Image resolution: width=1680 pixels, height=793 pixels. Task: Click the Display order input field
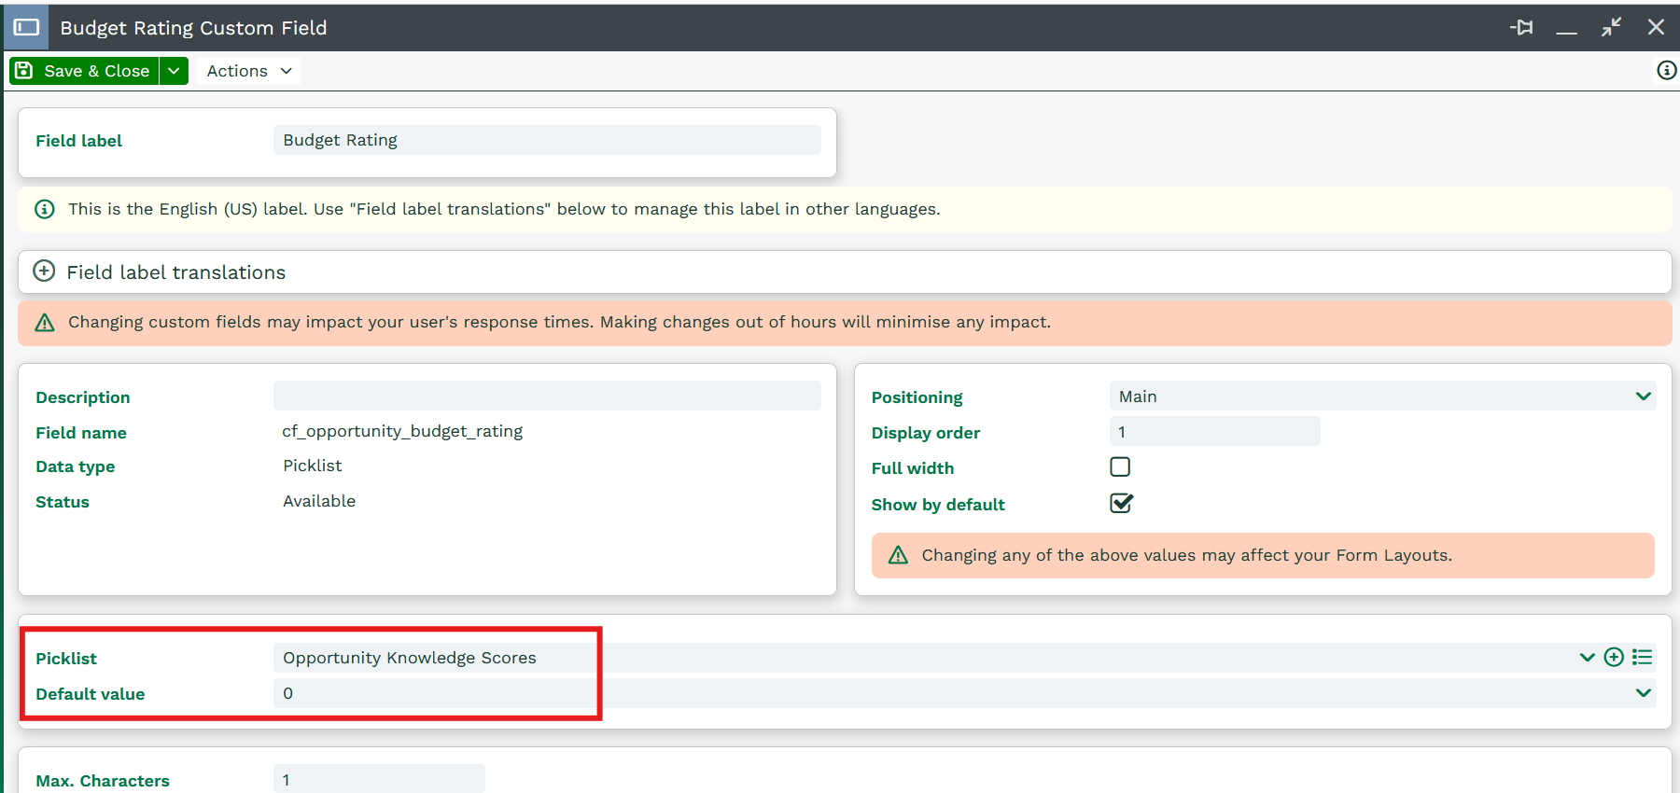coord(1213,432)
